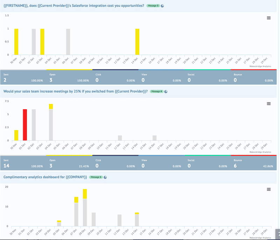
Task: Toggle the Open metric showing 150.00%
Action: 66,77
